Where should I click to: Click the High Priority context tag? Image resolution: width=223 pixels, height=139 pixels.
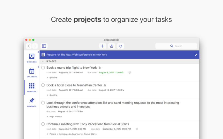tap(55, 116)
